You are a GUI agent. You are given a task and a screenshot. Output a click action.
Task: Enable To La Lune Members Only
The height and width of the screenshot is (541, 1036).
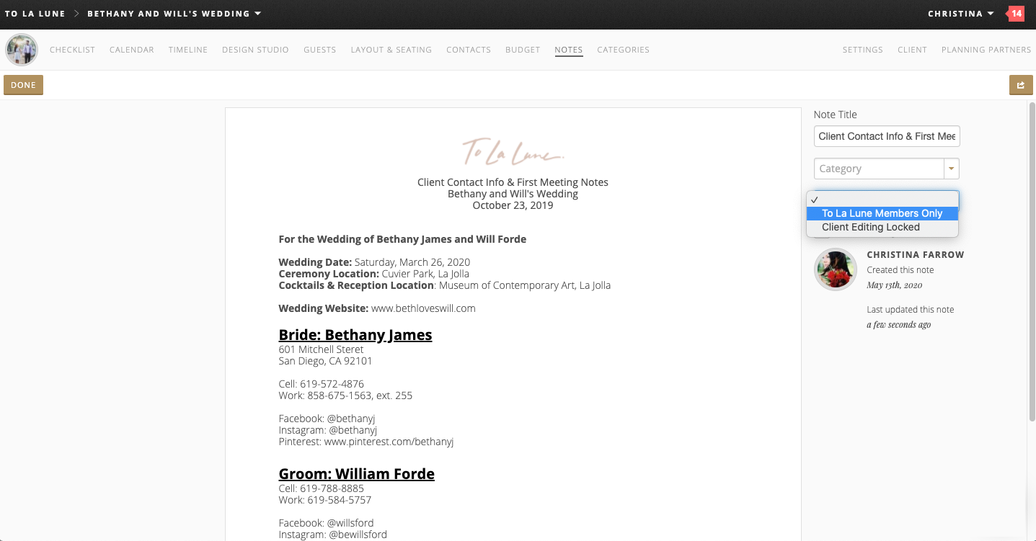tap(882, 213)
